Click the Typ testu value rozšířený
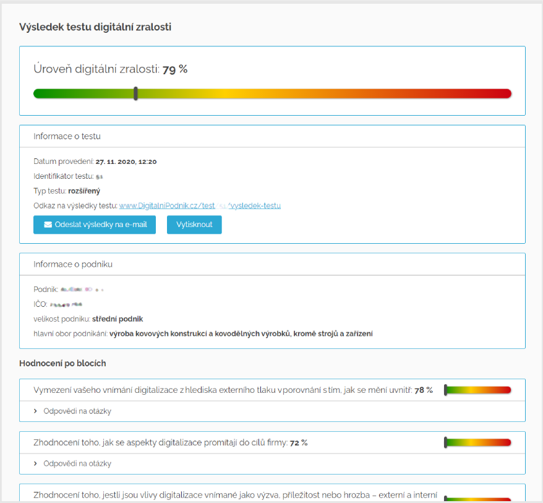This screenshot has height=503, width=543. 83,191
